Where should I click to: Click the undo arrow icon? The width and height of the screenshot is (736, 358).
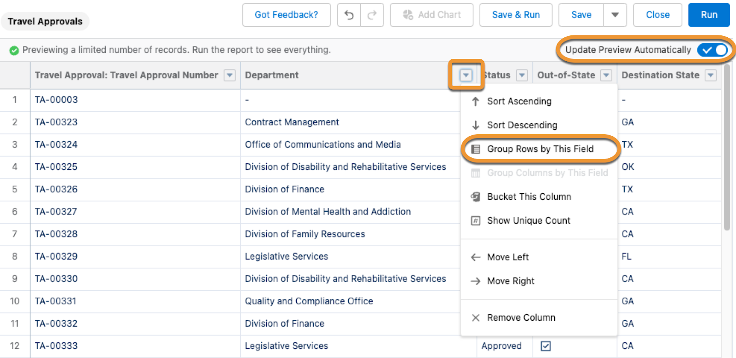point(349,15)
